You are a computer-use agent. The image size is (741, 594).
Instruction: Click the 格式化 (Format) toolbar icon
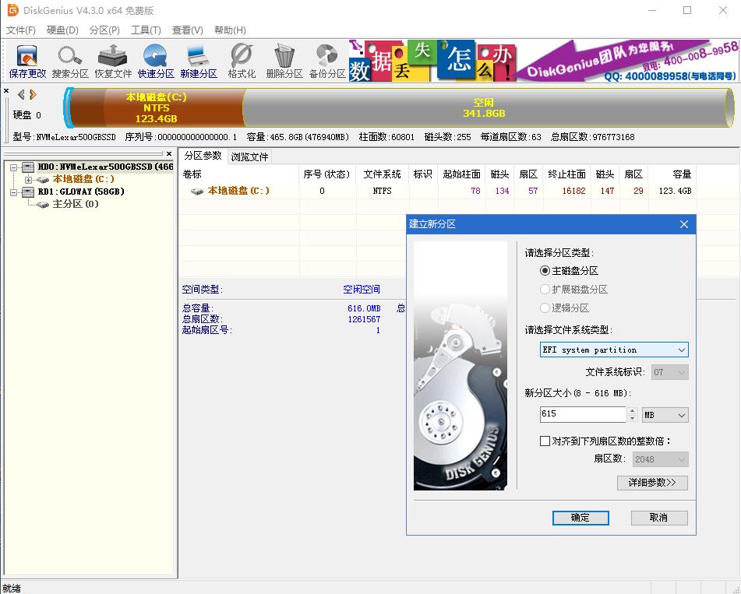tap(239, 59)
